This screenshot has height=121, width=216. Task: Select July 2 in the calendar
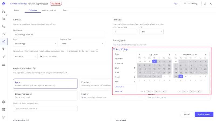click(x=154, y=62)
